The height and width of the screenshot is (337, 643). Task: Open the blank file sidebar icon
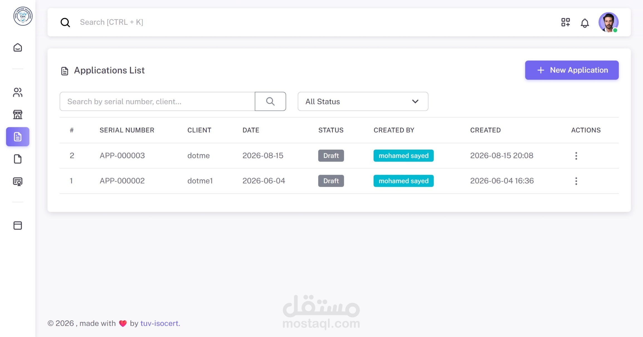18,159
